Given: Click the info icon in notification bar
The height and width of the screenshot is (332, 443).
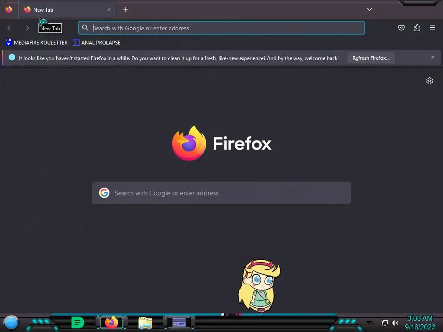Looking at the screenshot, I should tap(12, 57).
